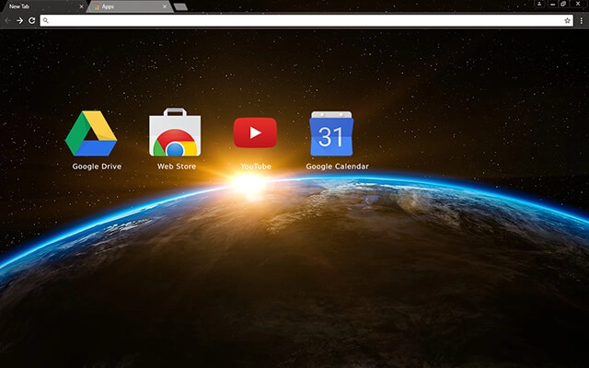This screenshot has height=368, width=589.
Task: Close the Apps tab
Action: (165, 6)
